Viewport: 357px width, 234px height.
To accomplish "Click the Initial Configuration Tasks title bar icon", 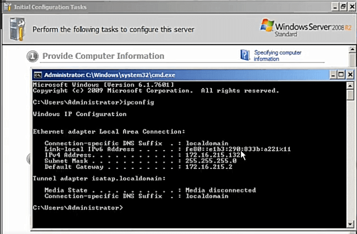I will click(x=7, y=7).
